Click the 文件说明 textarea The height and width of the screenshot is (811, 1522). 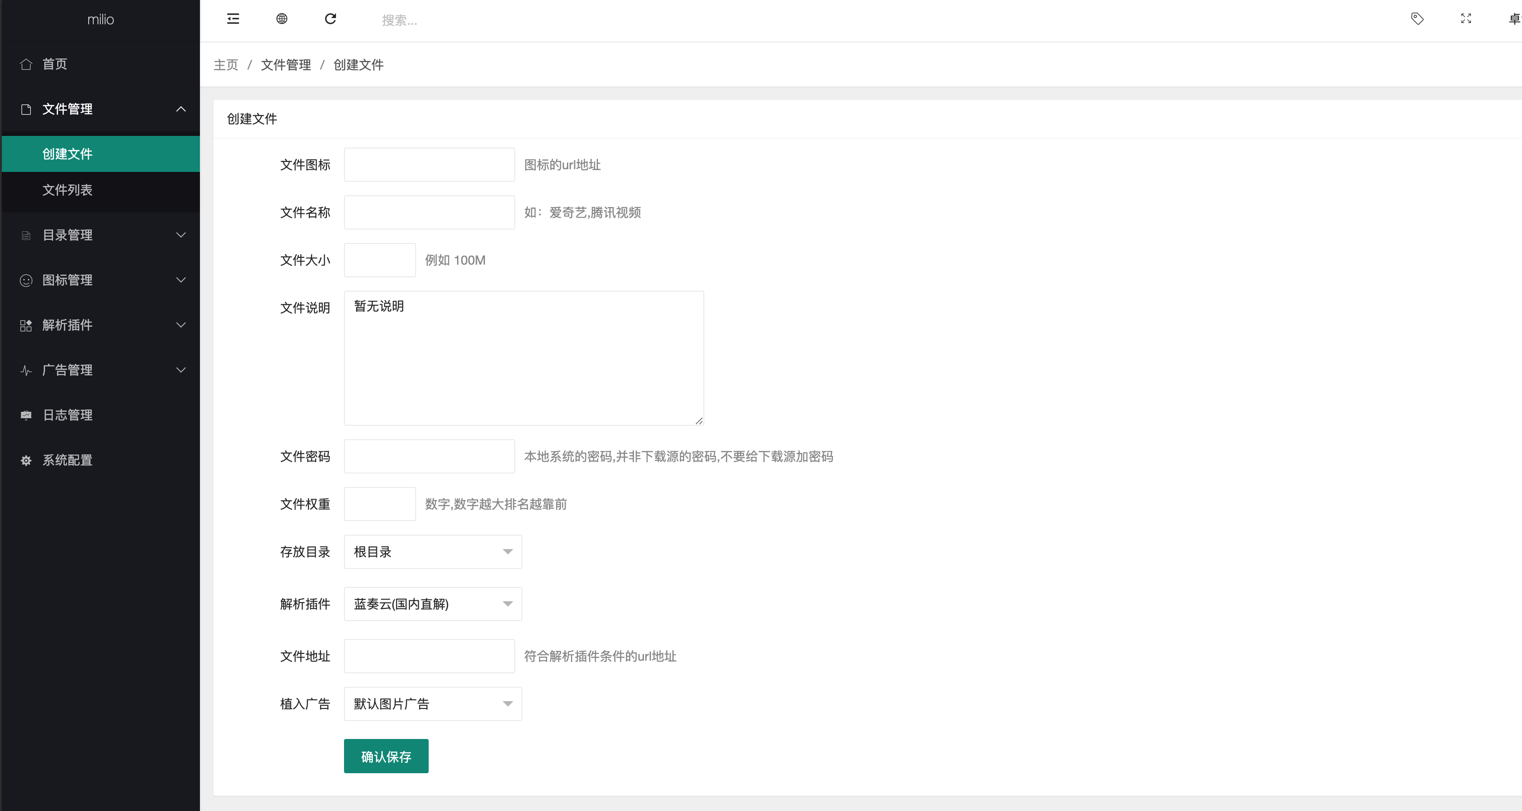pyautogui.click(x=524, y=358)
